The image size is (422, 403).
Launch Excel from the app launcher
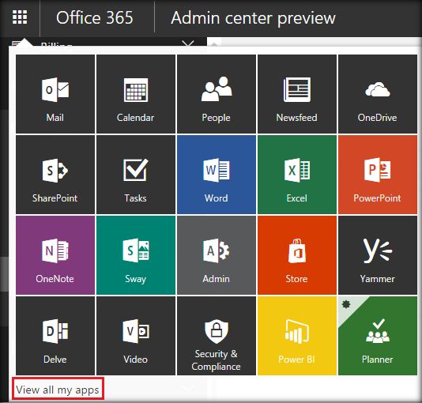click(297, 175)
